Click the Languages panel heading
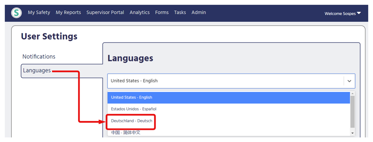Screen dimensions: 373x142 click(x=130, y=58)
